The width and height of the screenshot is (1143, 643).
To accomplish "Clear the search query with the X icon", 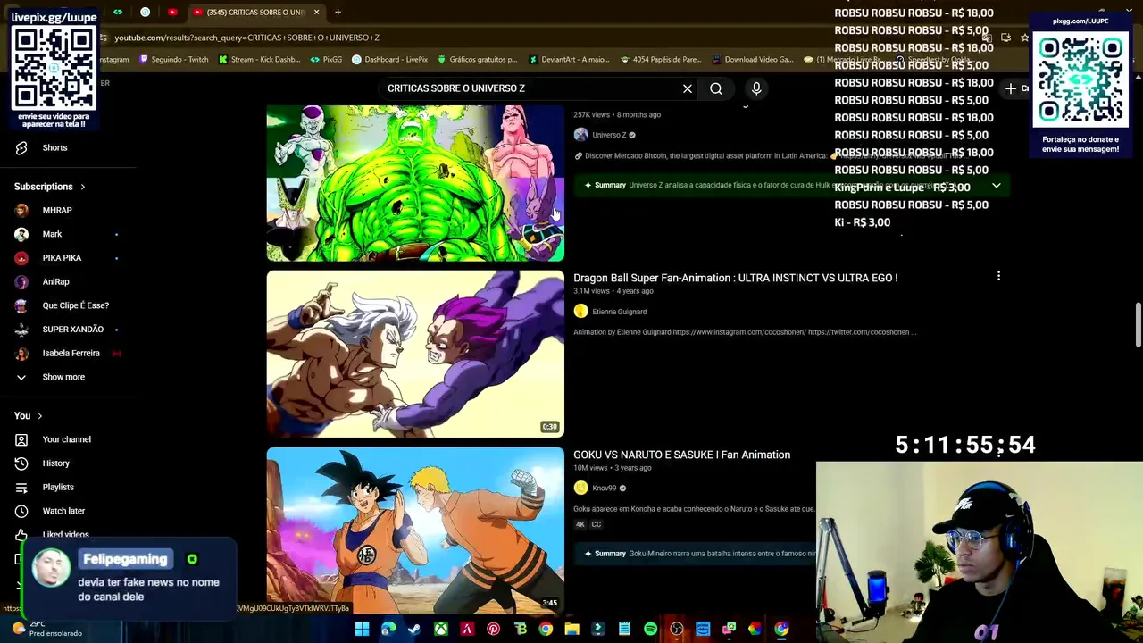I will (x=688, y=88).
